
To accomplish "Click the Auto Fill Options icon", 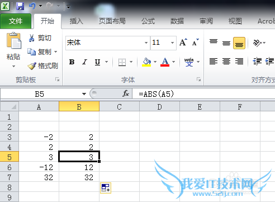I will (x=106, y=188).
